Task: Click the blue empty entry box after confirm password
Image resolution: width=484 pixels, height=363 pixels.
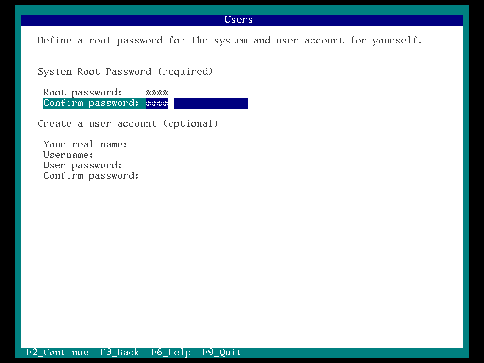Action: 211,104
